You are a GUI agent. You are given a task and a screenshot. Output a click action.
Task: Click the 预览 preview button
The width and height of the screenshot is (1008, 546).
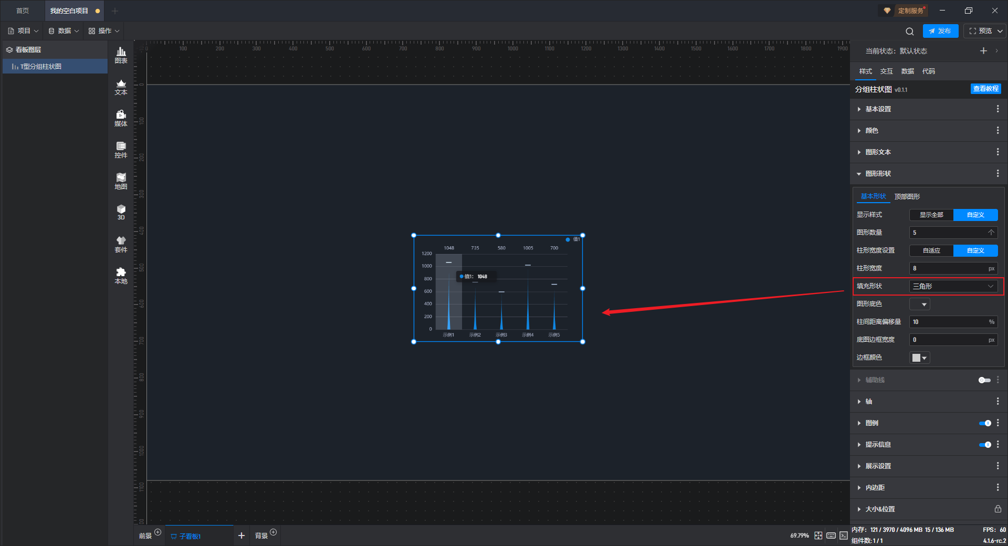click(x=984, y=31)
